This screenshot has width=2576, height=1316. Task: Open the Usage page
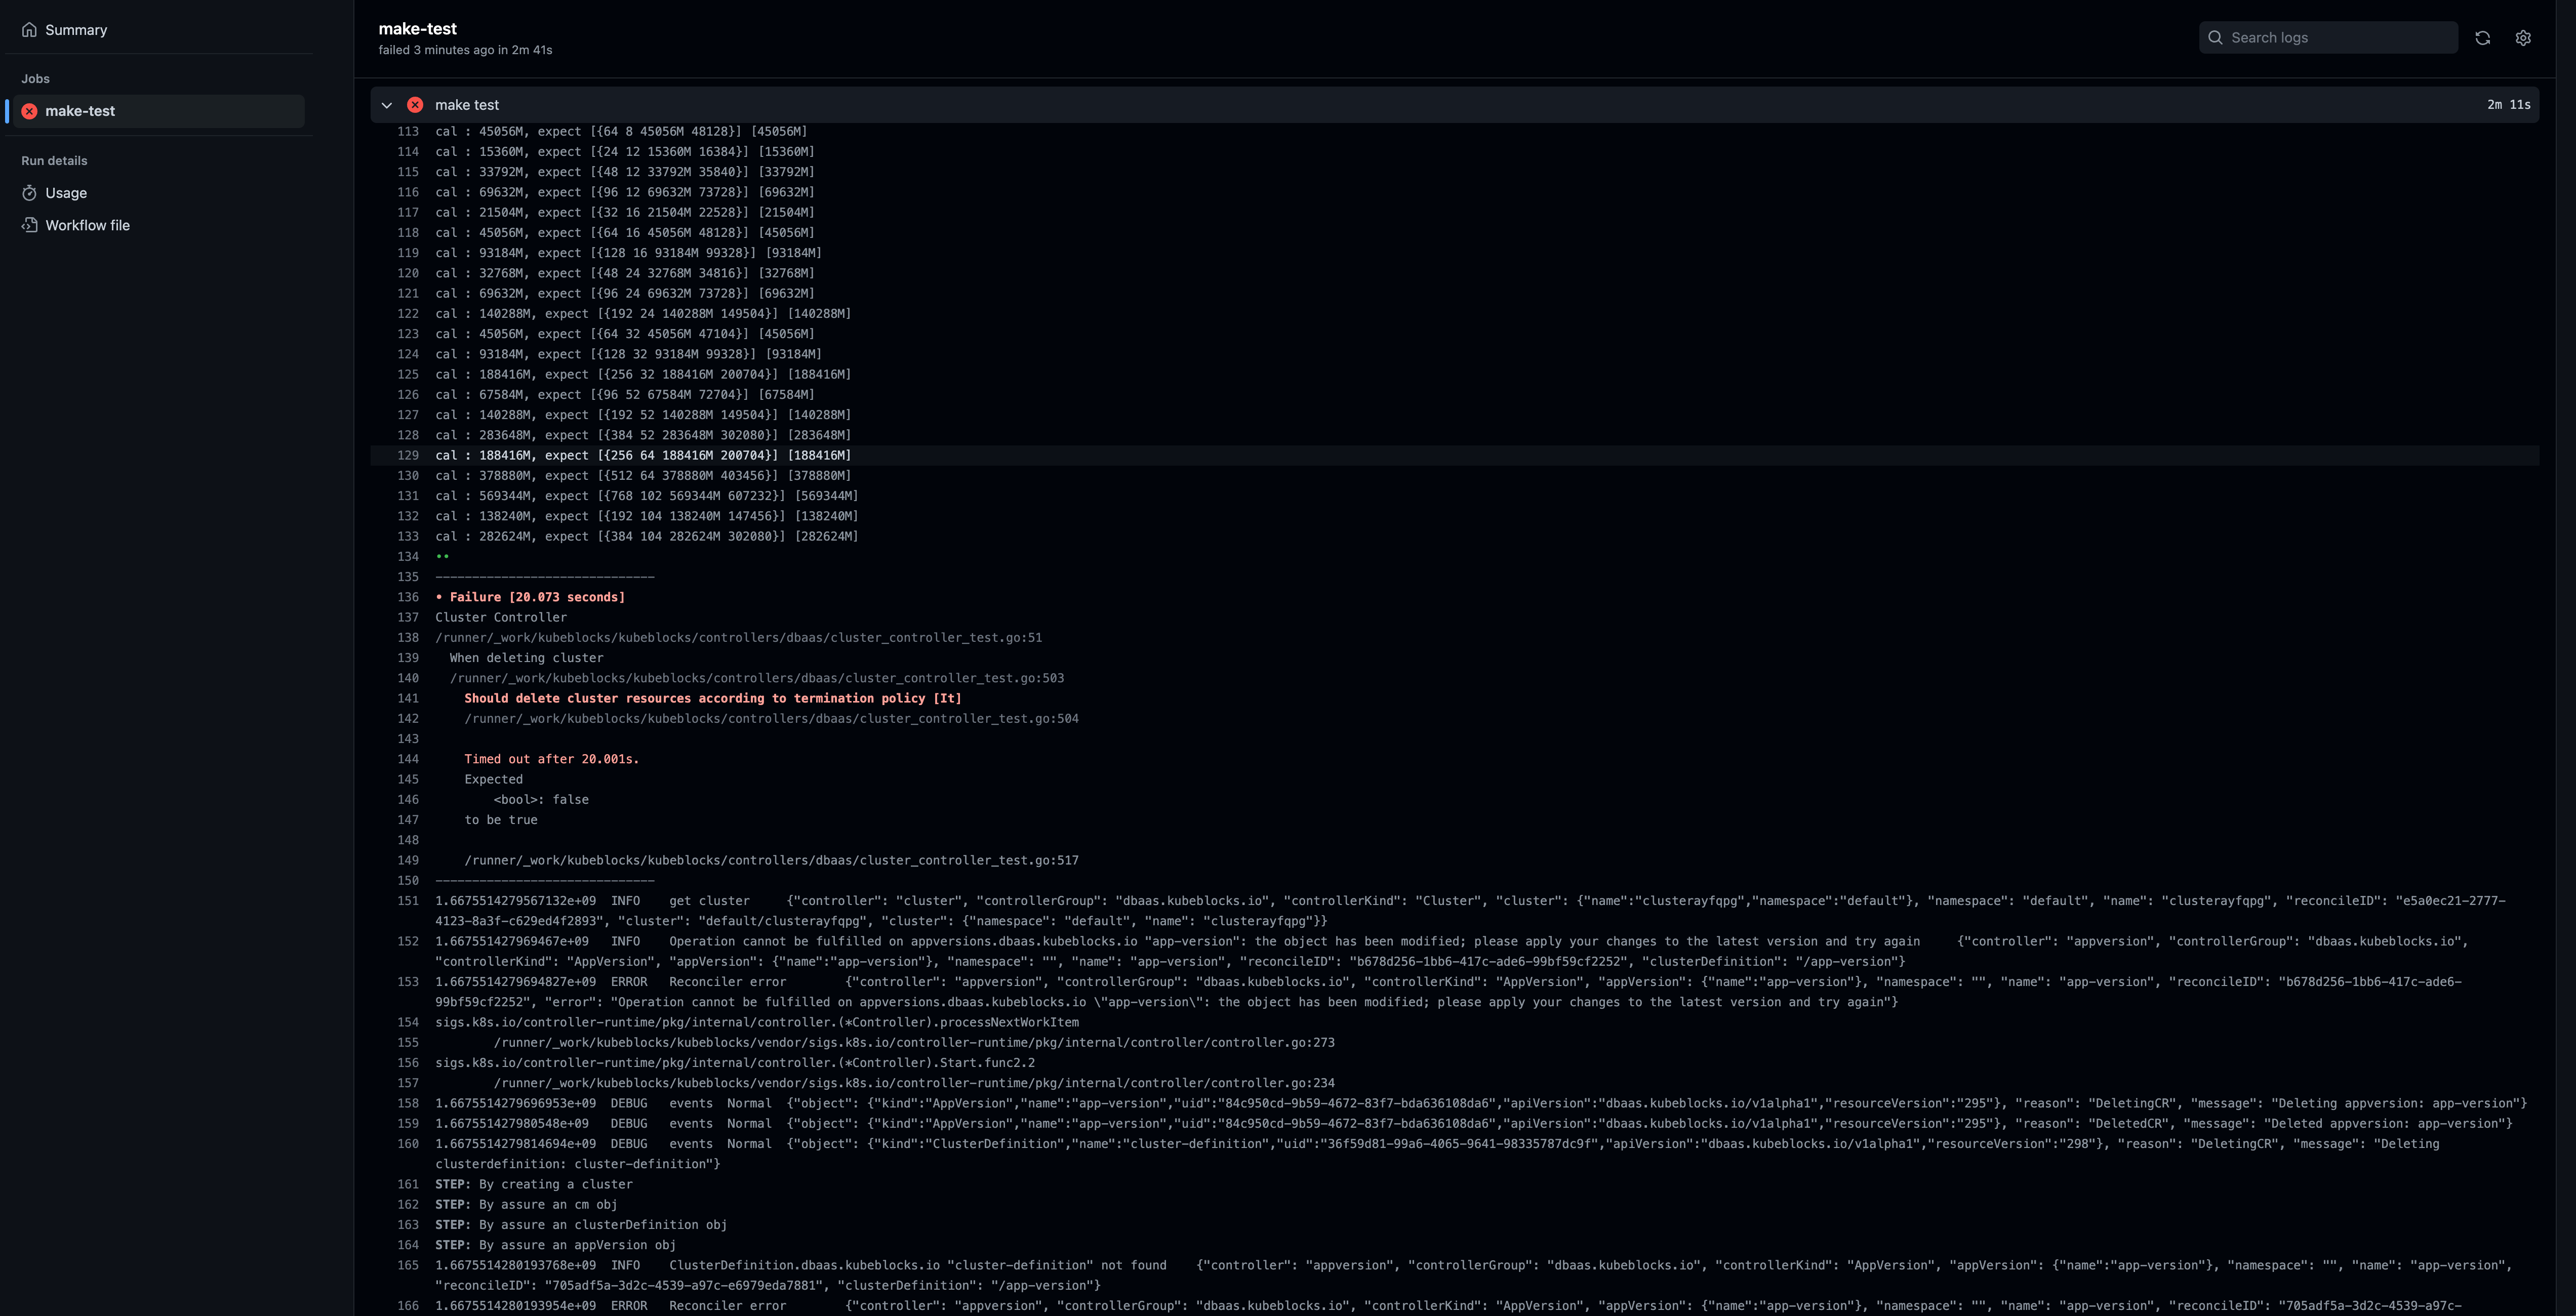(66, 193)
